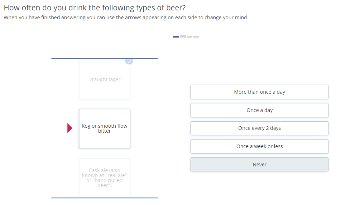Select the third progress indicator segment

189,36
